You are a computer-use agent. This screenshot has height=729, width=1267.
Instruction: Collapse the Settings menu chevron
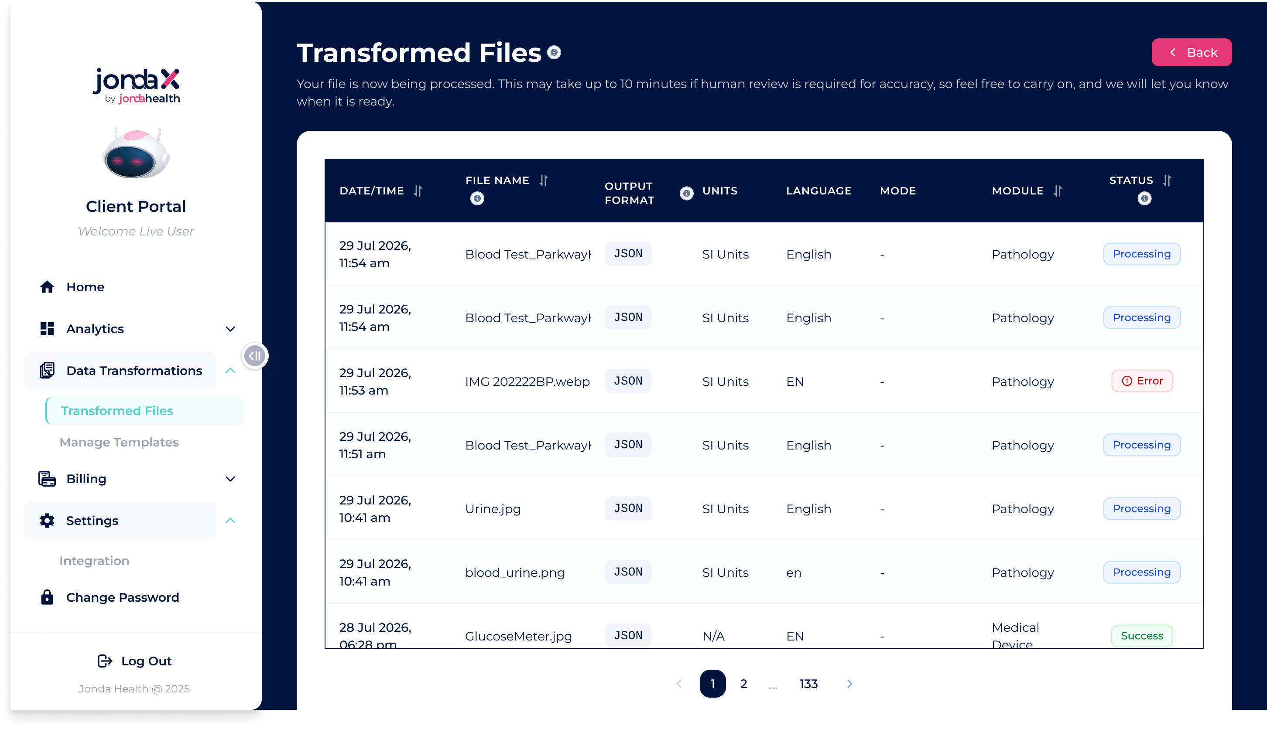(230, 520)
